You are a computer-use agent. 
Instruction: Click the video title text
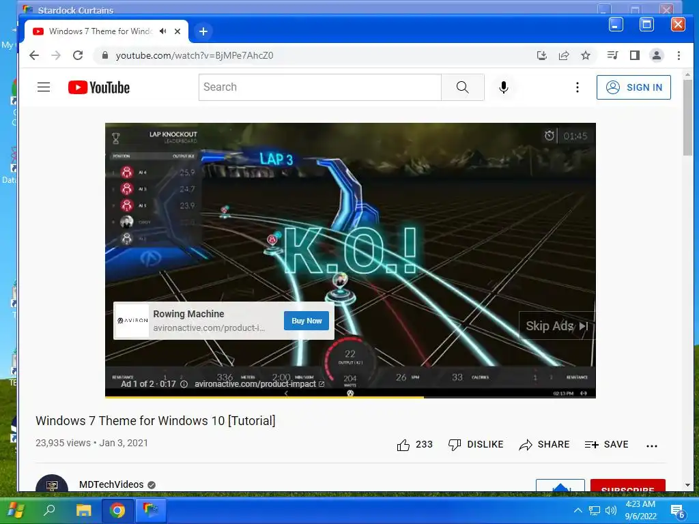click(156, 420)
